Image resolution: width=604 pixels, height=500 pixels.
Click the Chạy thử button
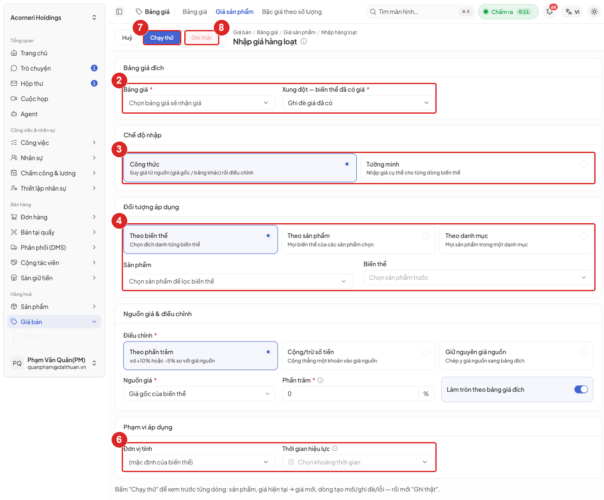click(162, 38)
